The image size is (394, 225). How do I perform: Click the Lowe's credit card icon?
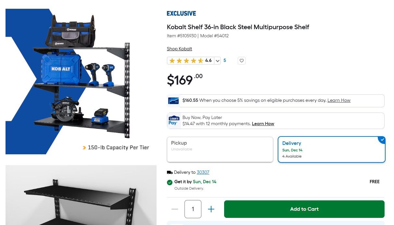(x=173, y=101)
